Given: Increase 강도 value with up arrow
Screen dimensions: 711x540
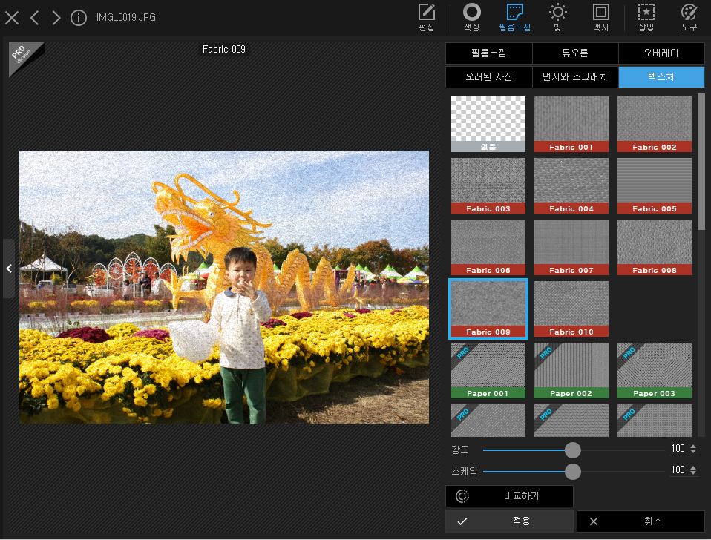Looking at the screenshot, I should pyautogui.click(x=693, y=446).
